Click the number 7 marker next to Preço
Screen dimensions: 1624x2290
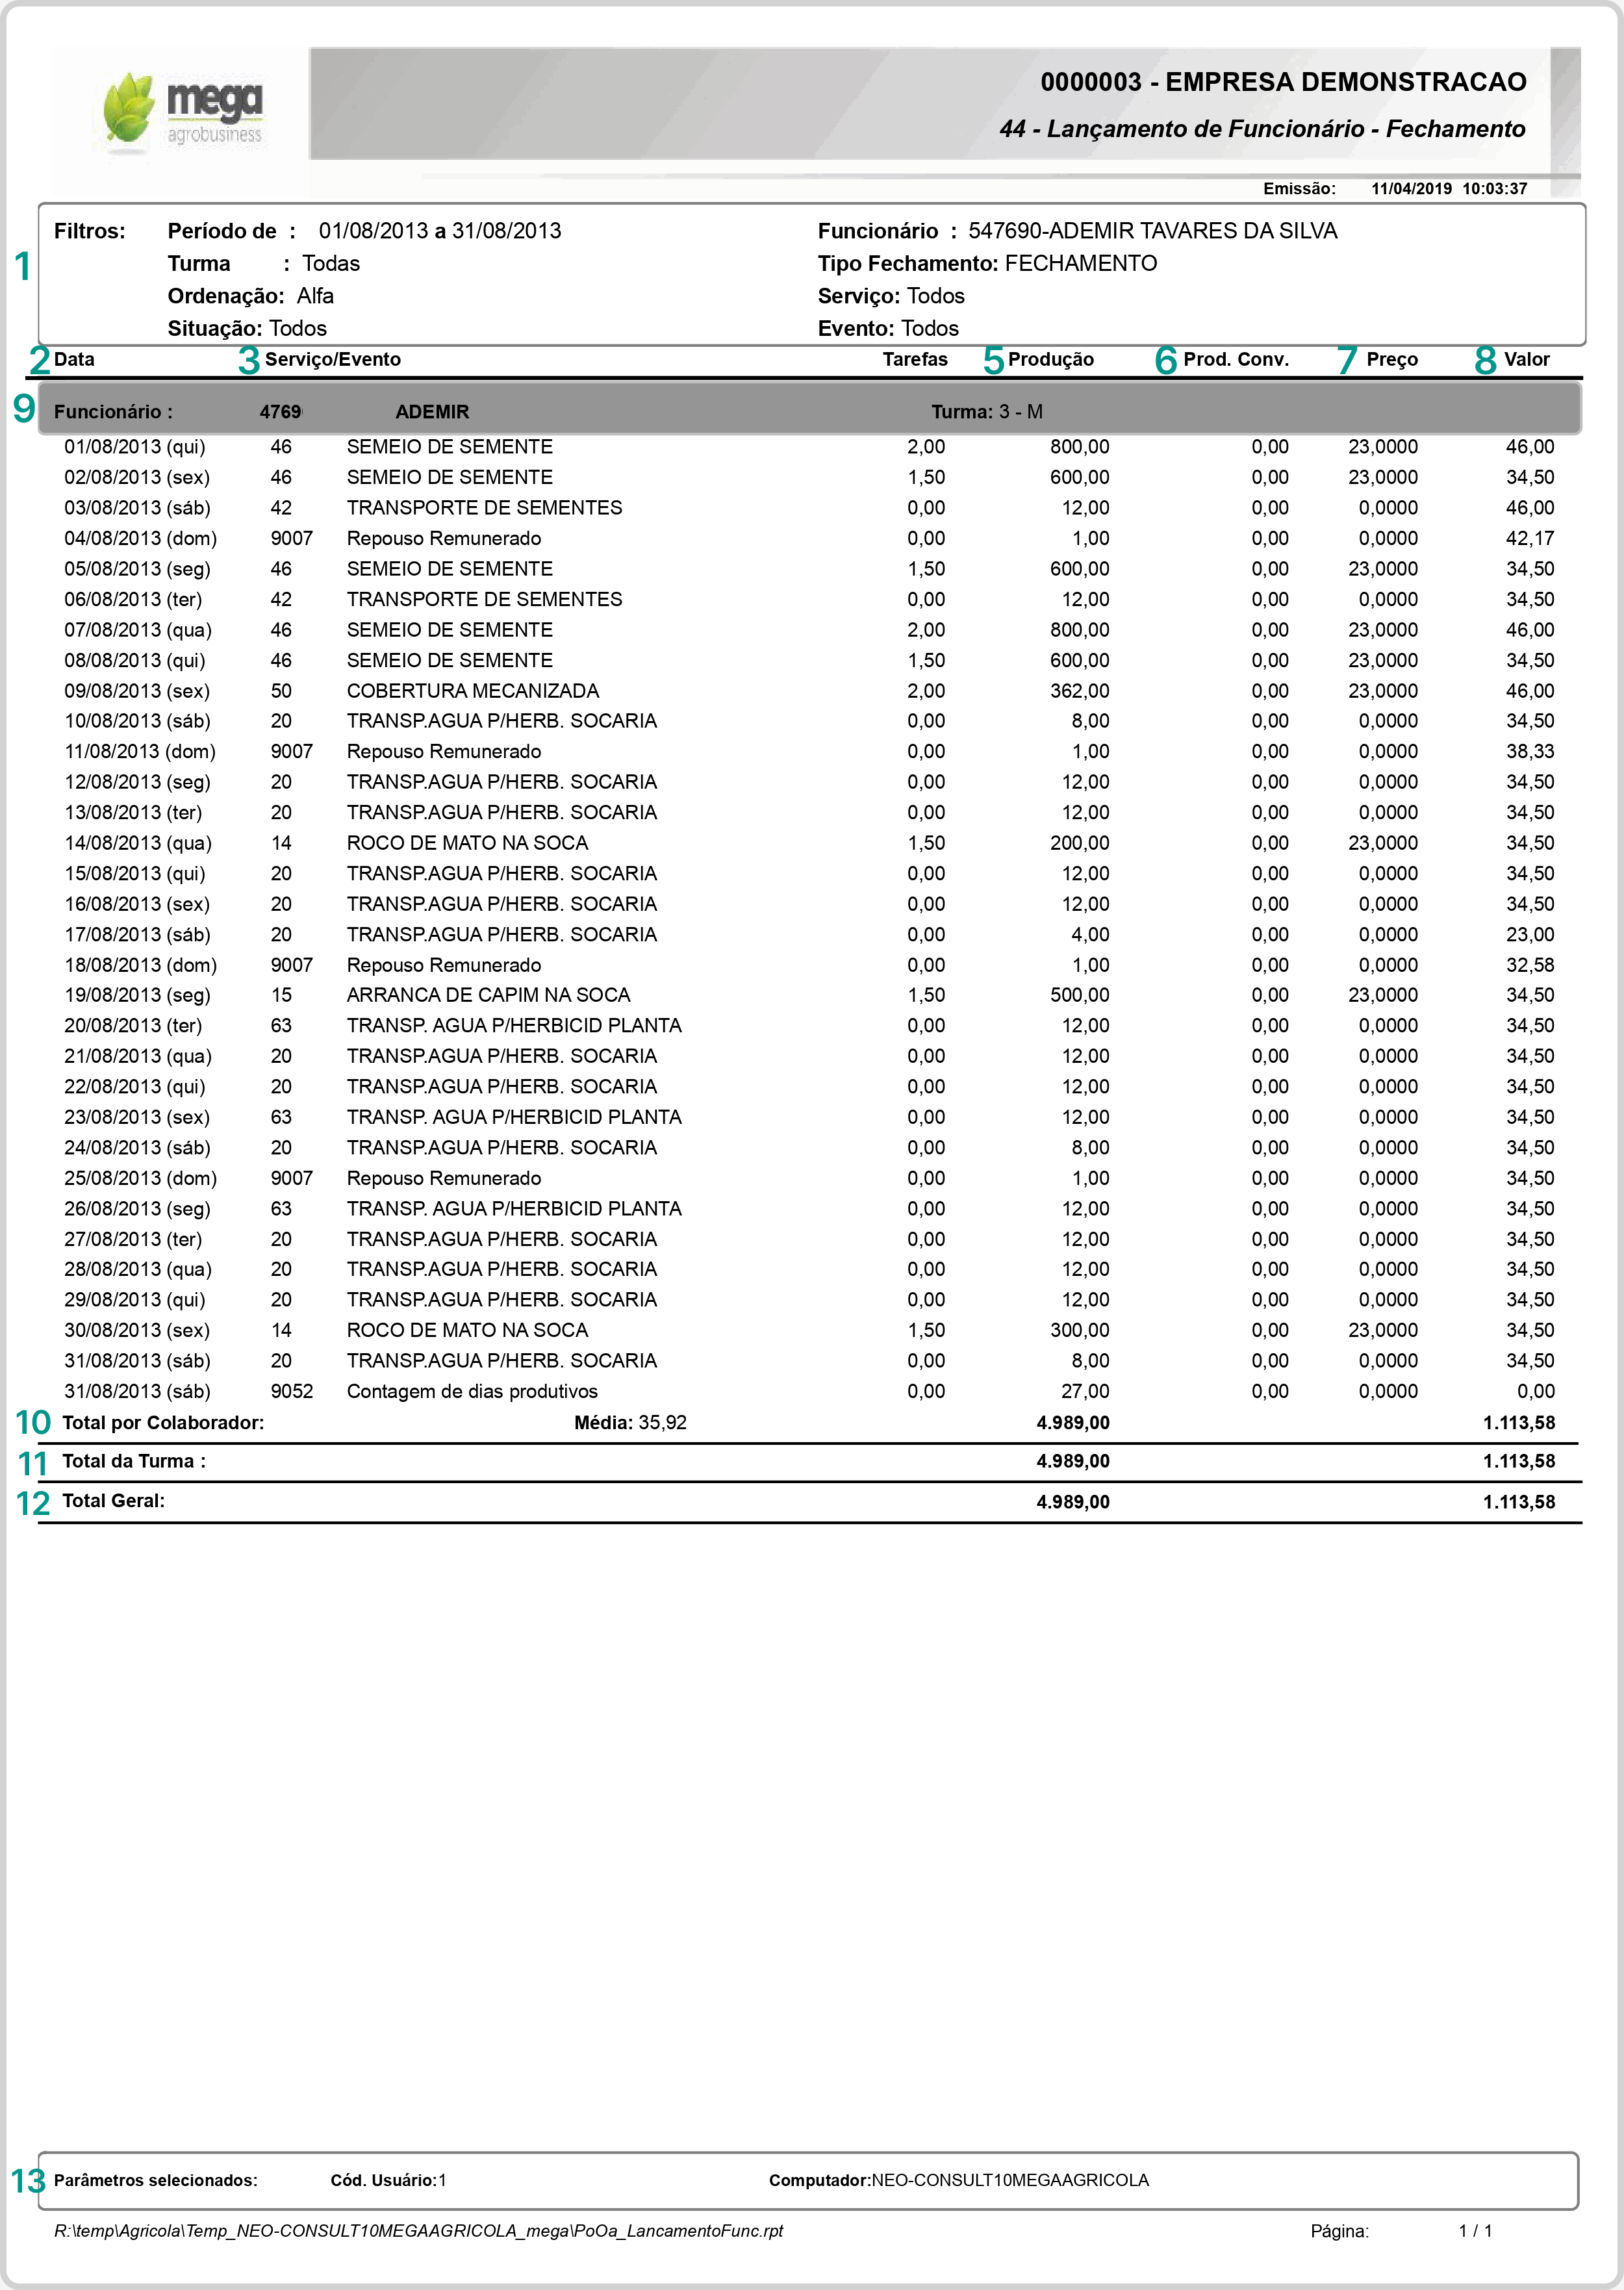coord(1347,360)
